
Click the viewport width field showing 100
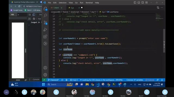(x=13, y=15)
